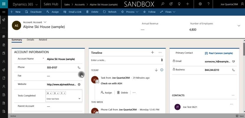Toggle the hamburger site map menu
The image size is (245, 118).
tap(4, 12)
